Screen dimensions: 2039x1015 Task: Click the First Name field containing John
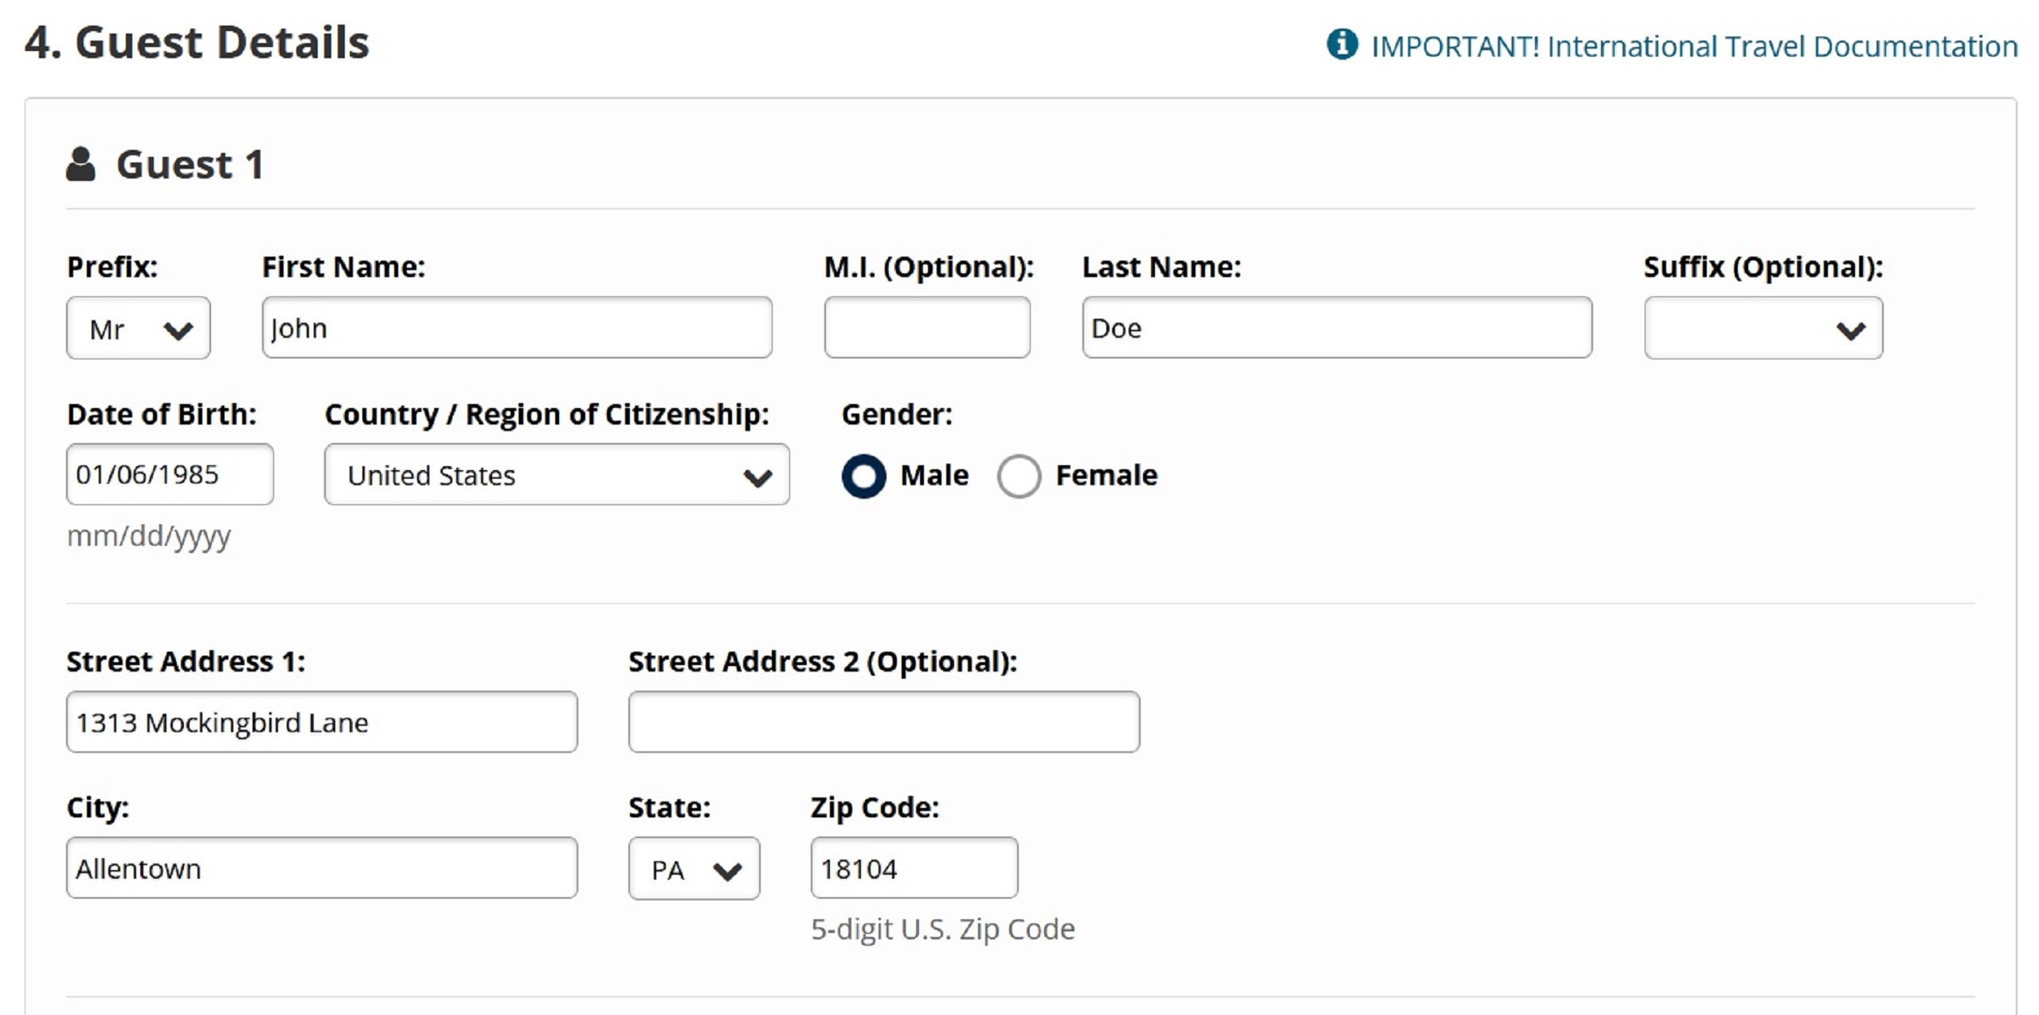click(517, 327)
